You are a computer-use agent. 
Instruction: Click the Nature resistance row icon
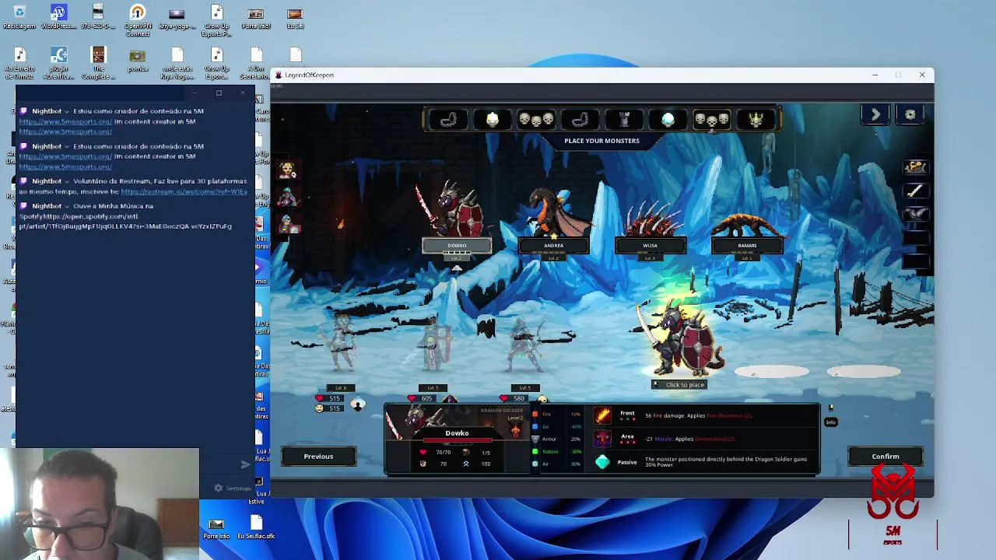click(535, 451)
